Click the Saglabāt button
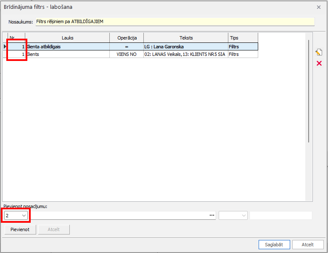Viewport: 328px width, 253px height. point(274,245)
